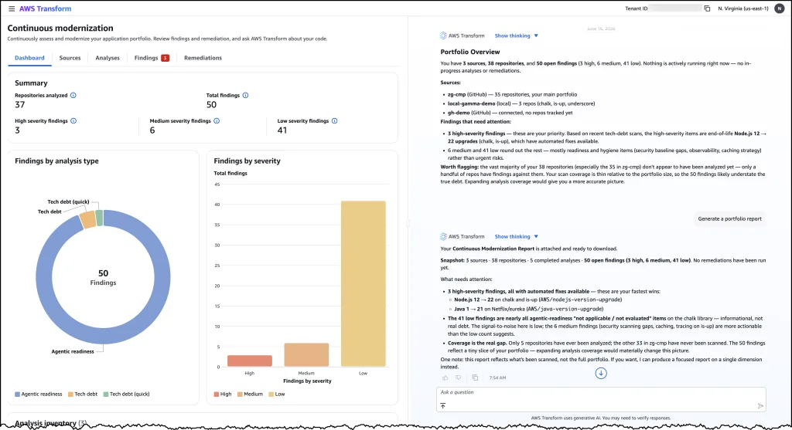Send the question with arrow icon

[760, 406]
